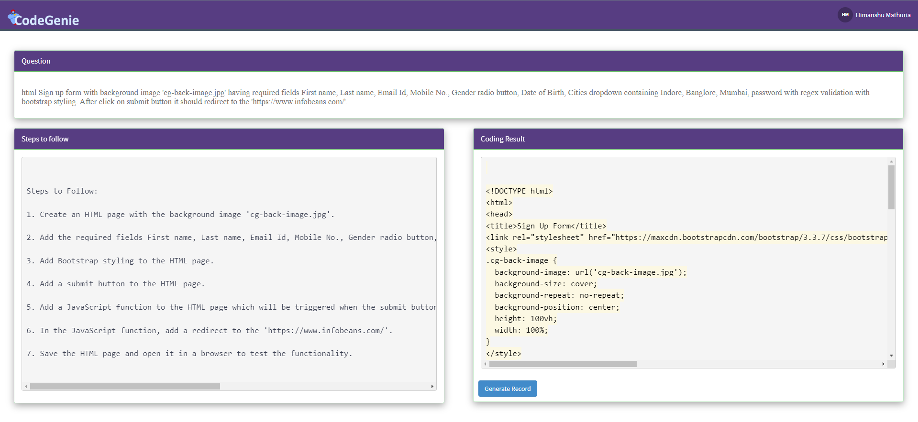The image size is (918, 422).
Task: Click the Steps panel scroll-right arrow
Action: (432, 386)
